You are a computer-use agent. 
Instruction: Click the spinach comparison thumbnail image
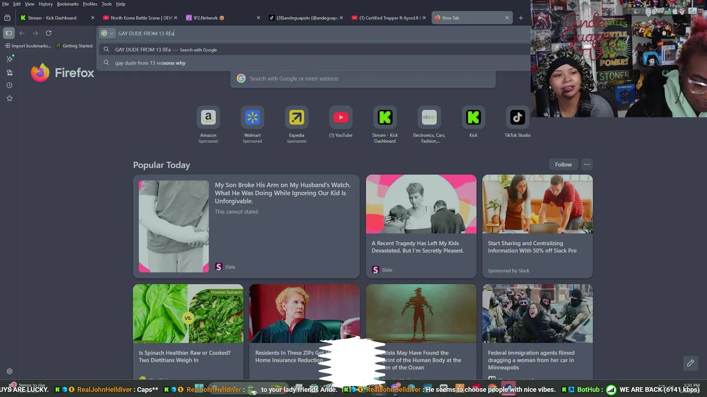(x=188, y=314)
